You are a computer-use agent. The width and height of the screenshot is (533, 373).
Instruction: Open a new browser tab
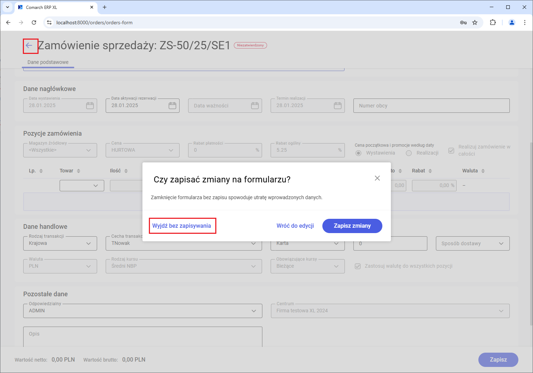point(105,7)
